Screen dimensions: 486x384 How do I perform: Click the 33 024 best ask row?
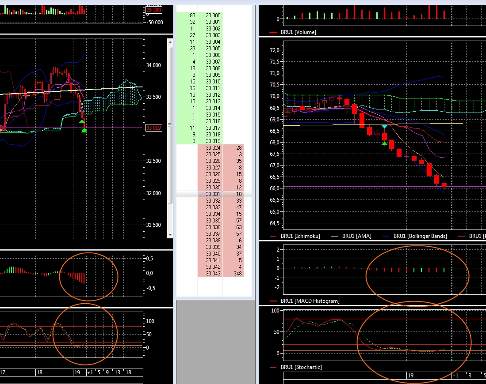pos(213,148)
